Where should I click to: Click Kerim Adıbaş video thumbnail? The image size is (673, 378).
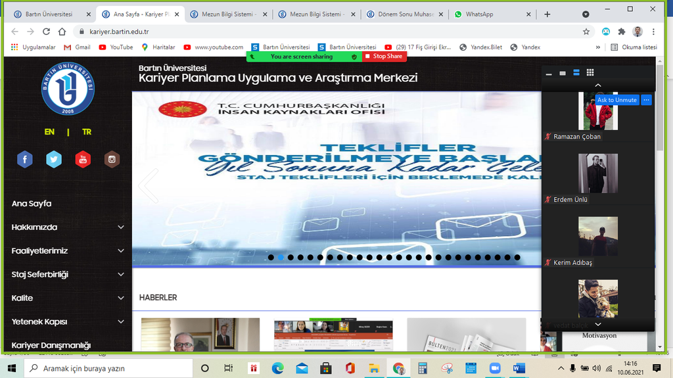tap(598, 236)
